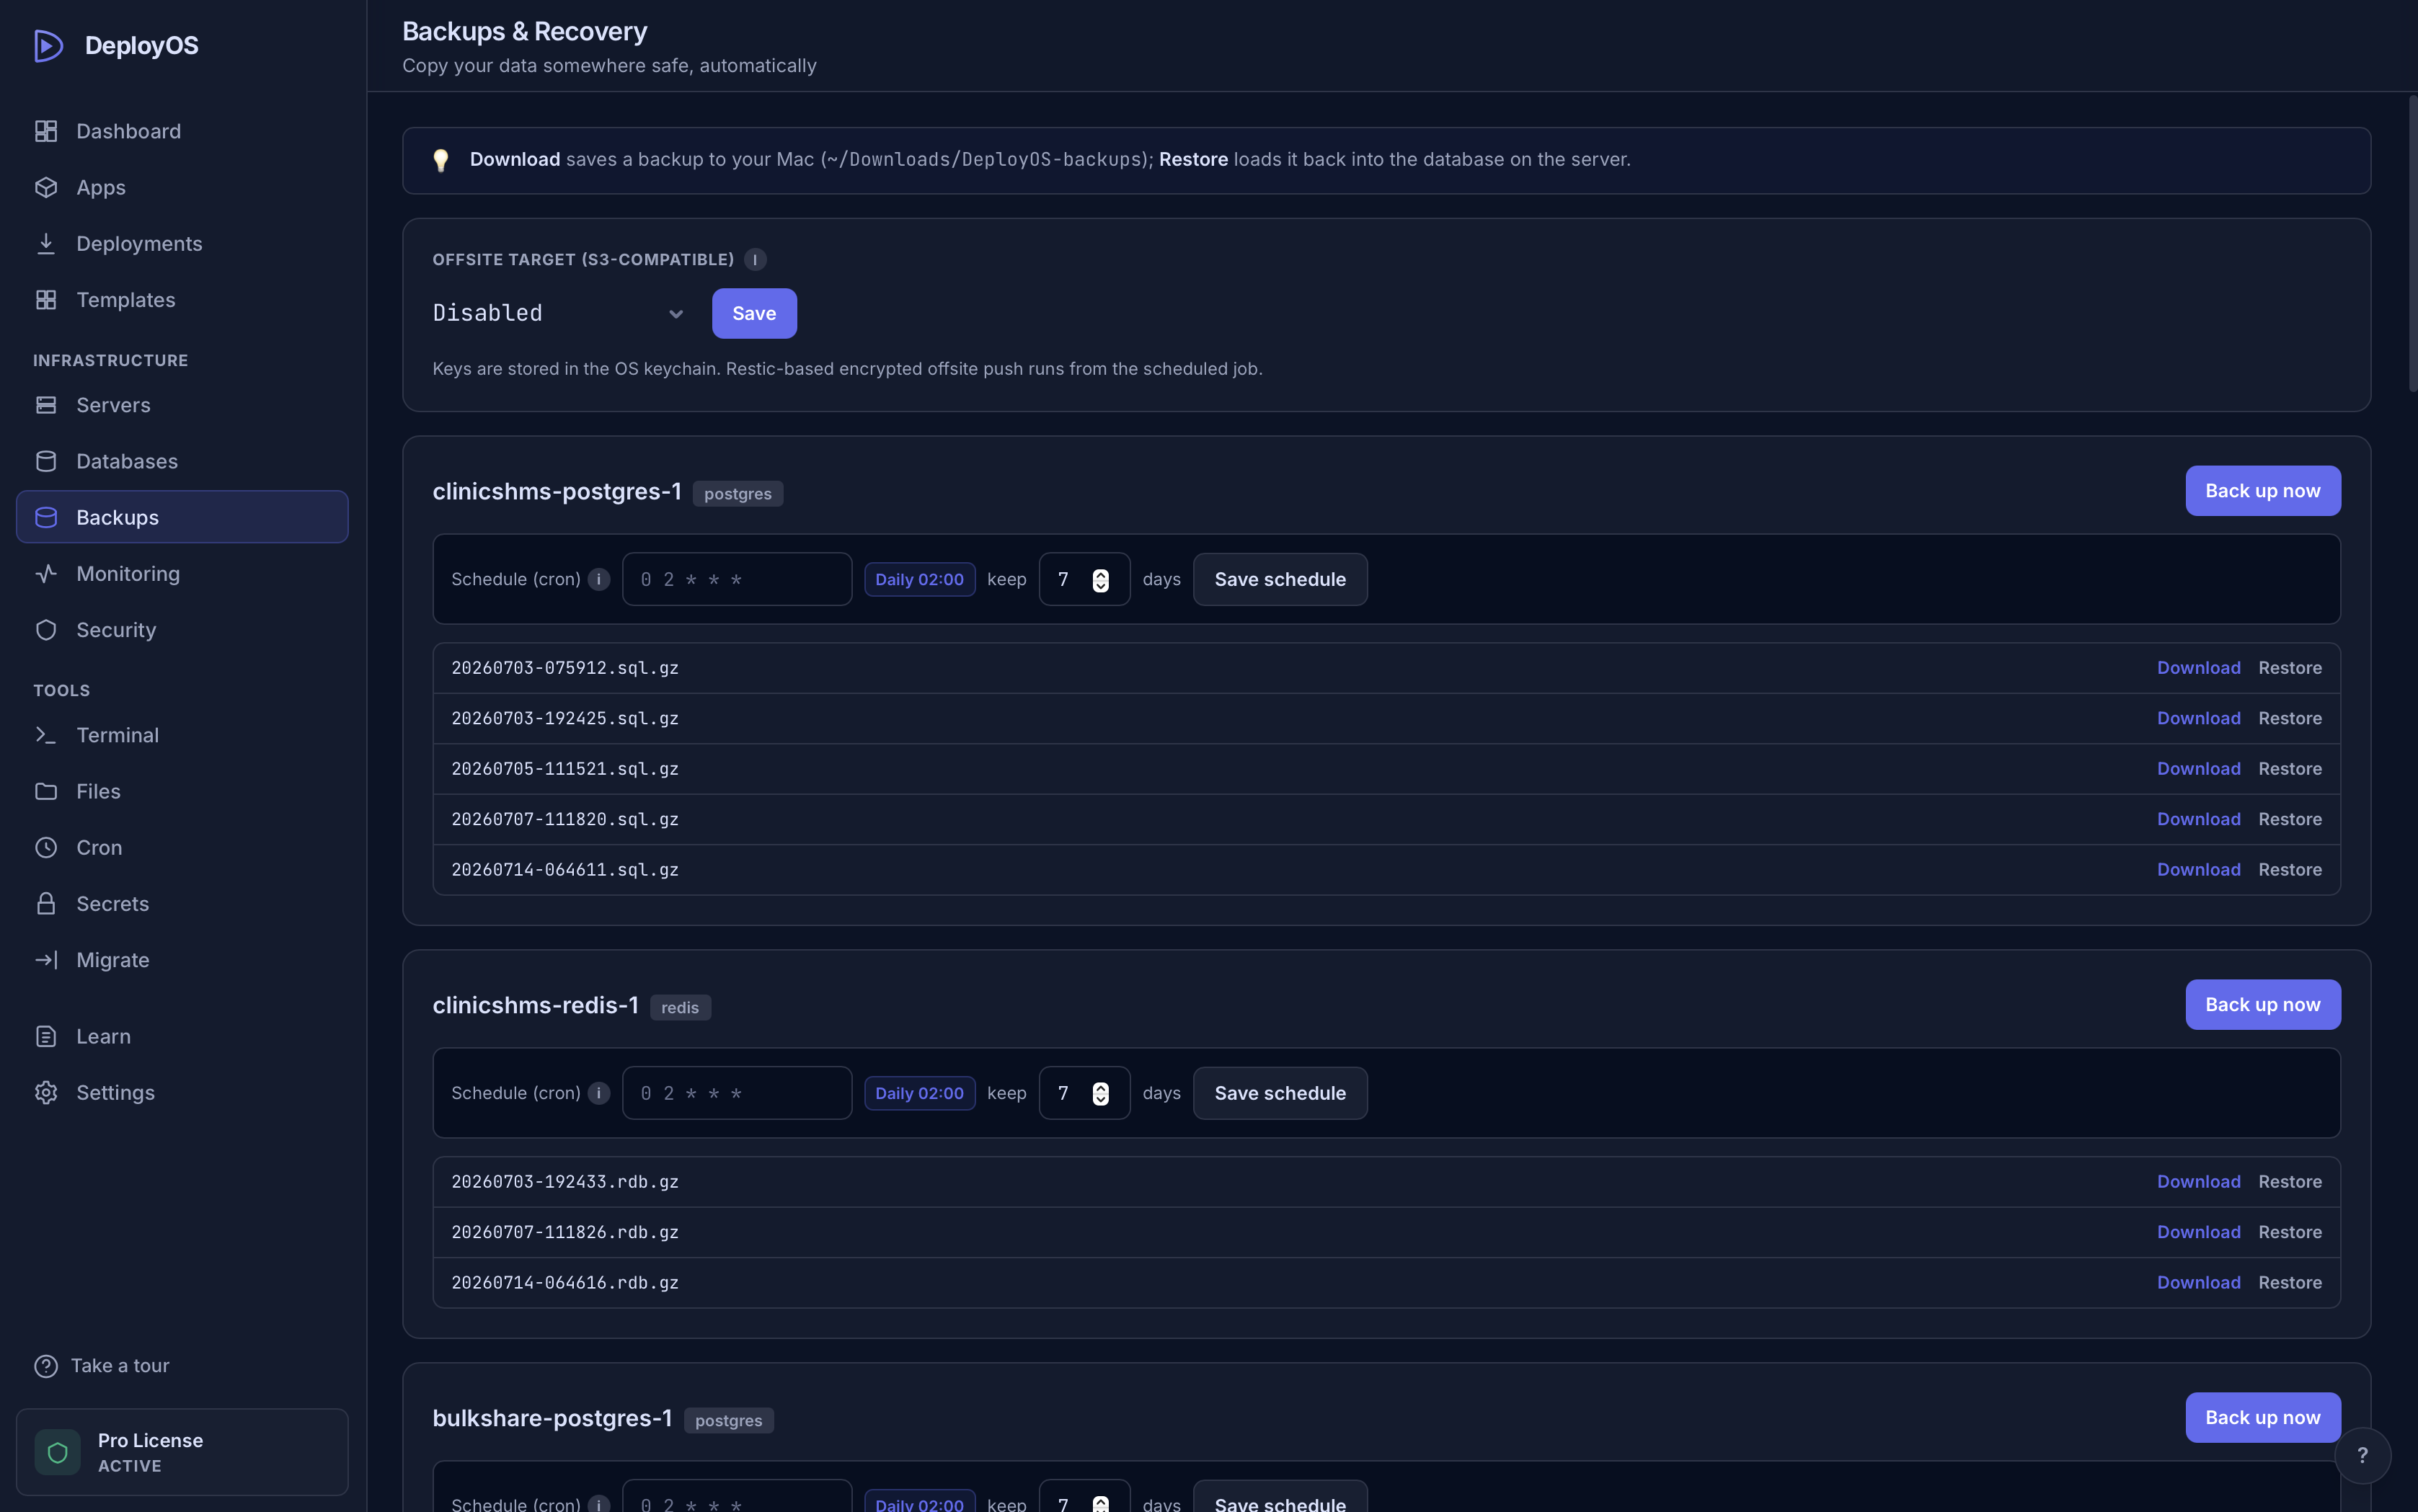Download 20260705-111521.sql.gz backup
2418x1512 pixels.
(2198, 768)
